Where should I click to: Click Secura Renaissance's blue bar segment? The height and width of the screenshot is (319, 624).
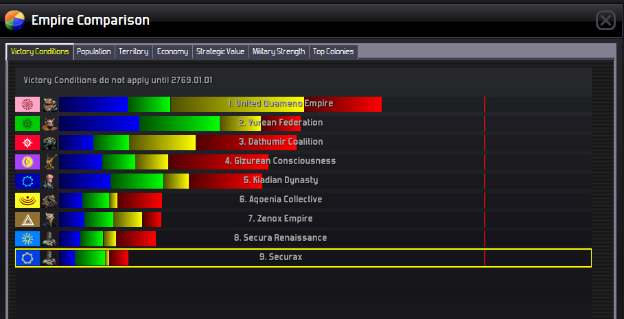click(69, 239)
